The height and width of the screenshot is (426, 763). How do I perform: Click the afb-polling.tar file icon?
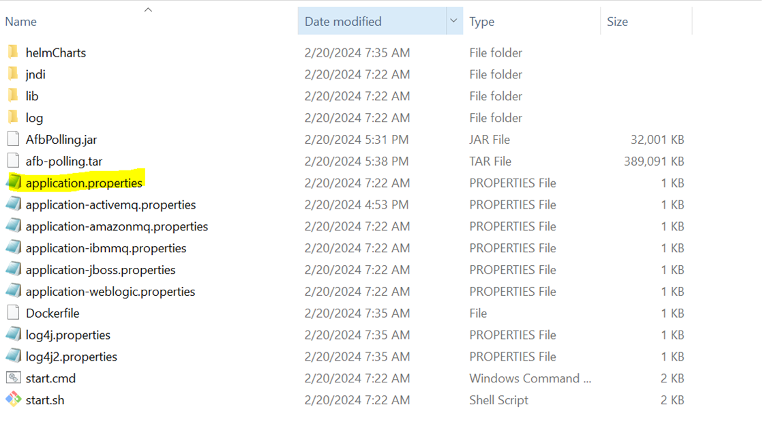(x=14, y=161)
